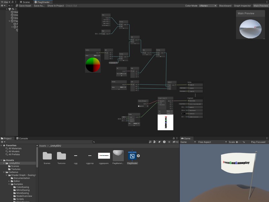Switch to the Scene tab
Screen dimensions: 269x202
(x=26, y=2)
